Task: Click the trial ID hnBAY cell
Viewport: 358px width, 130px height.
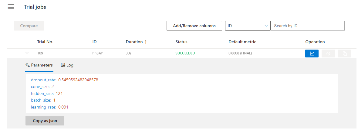Action: tap(98, 53)
